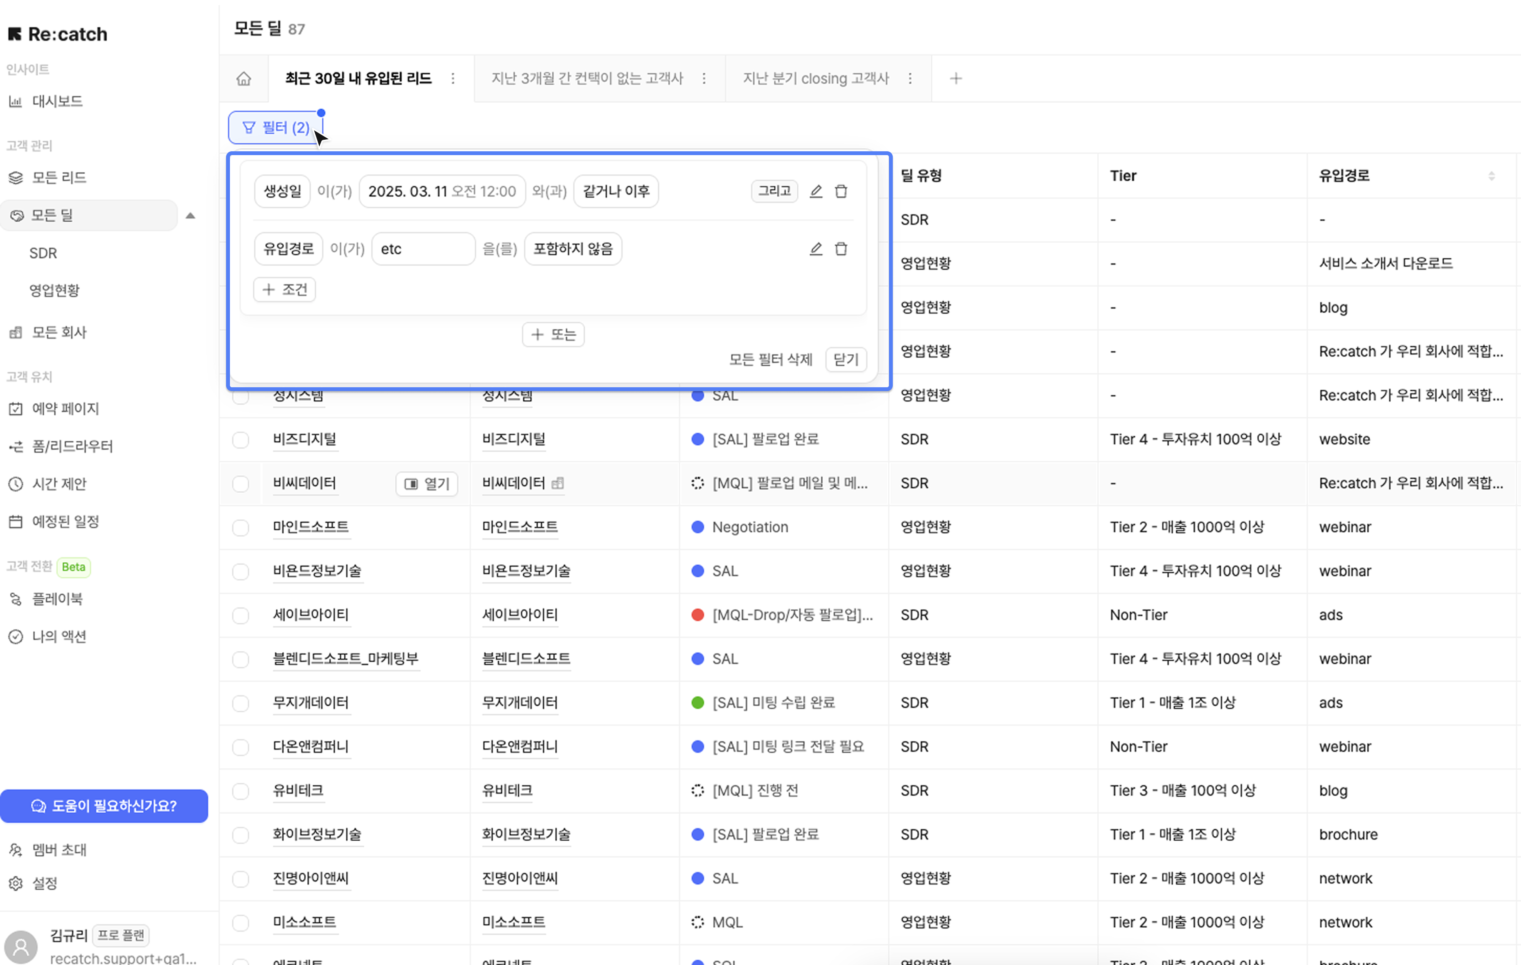Open options menu for 최근 30일 tab
Viewport: 1521px width, 965px height.
coord(453,79)
